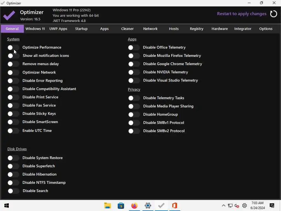Click the tray settings gear icon
Screen dimensions: 281x211
(x=245, y=206)
